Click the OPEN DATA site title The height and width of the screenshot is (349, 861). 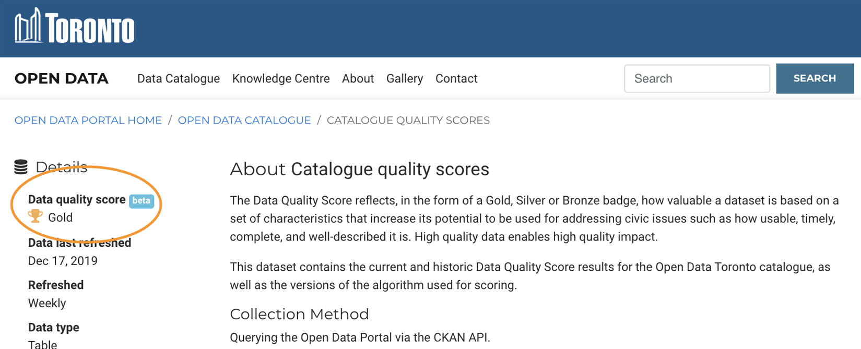62,79
